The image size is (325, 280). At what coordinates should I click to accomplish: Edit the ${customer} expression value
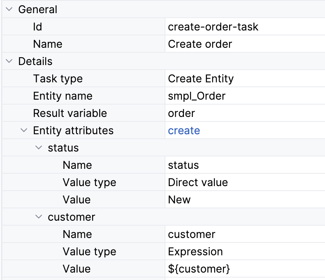(199, 269)
